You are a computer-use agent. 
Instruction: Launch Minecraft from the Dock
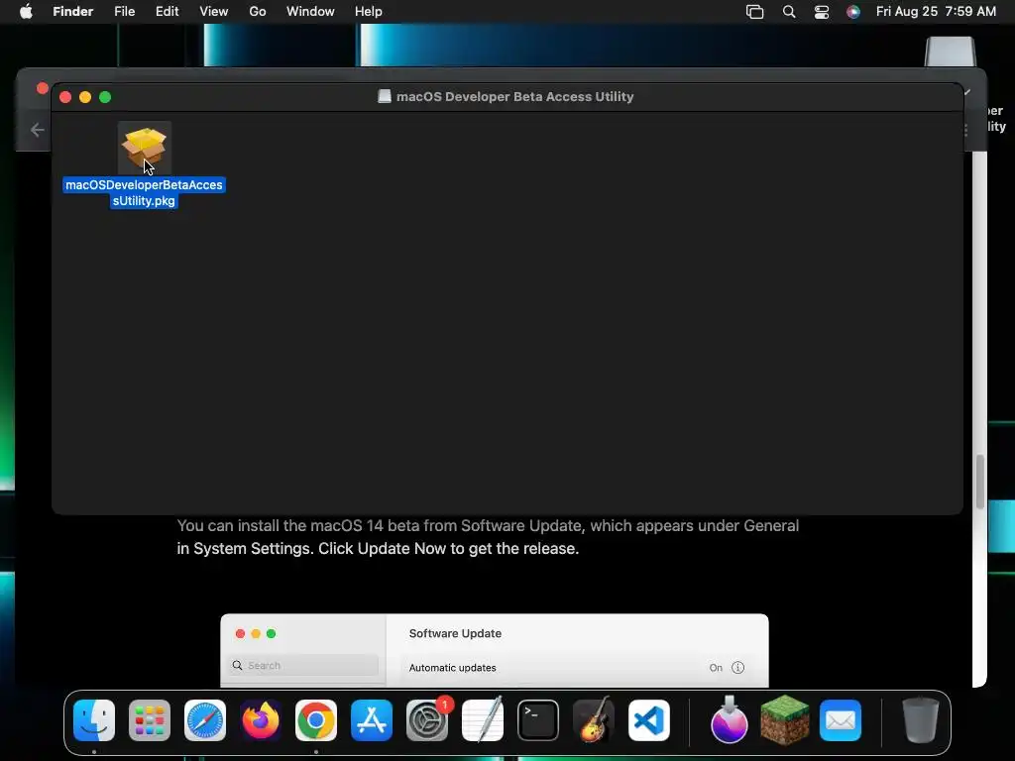click(x=785, y=720)
